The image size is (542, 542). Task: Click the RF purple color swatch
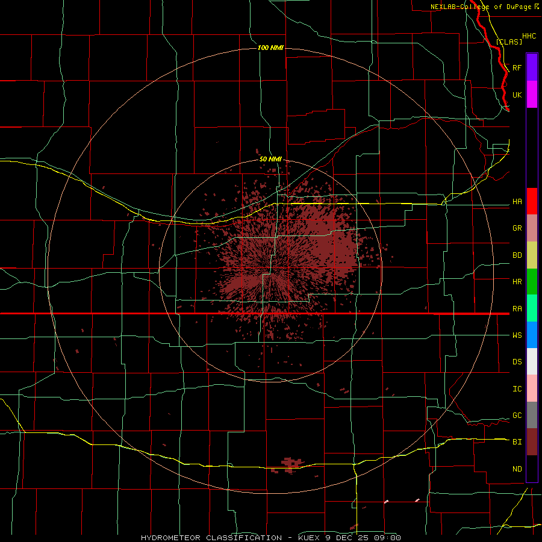pos(532,67)
